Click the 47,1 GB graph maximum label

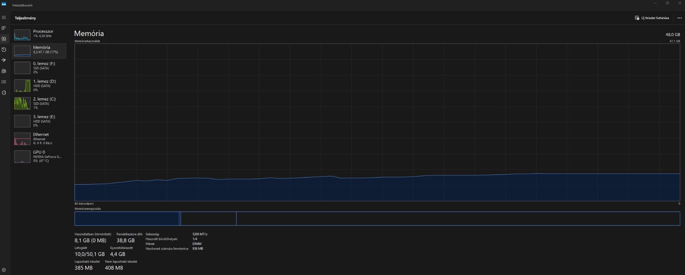click(x=675, y=41)
